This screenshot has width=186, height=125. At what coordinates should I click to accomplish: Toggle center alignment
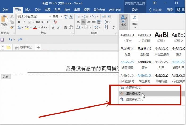pyautogui.click(x=83, y=22)
